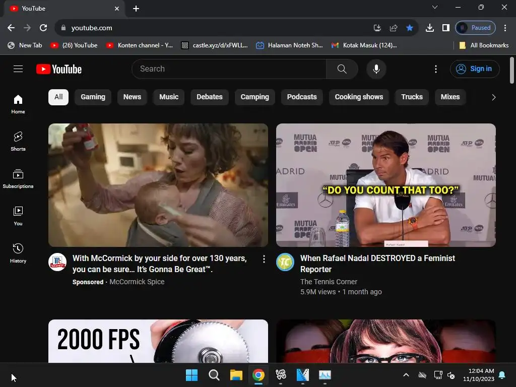Close the YouTube tab

click(x=117, y=9)
